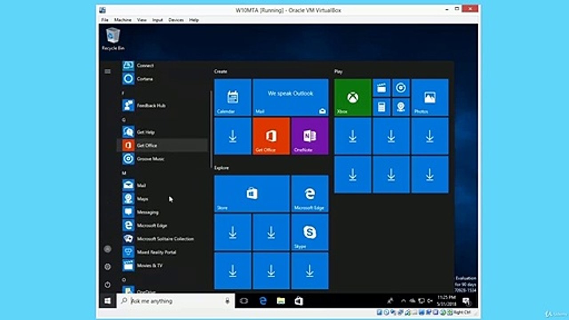Open the VirtualBox Devices menu
The image size is (569, 320).
point(176,20)
